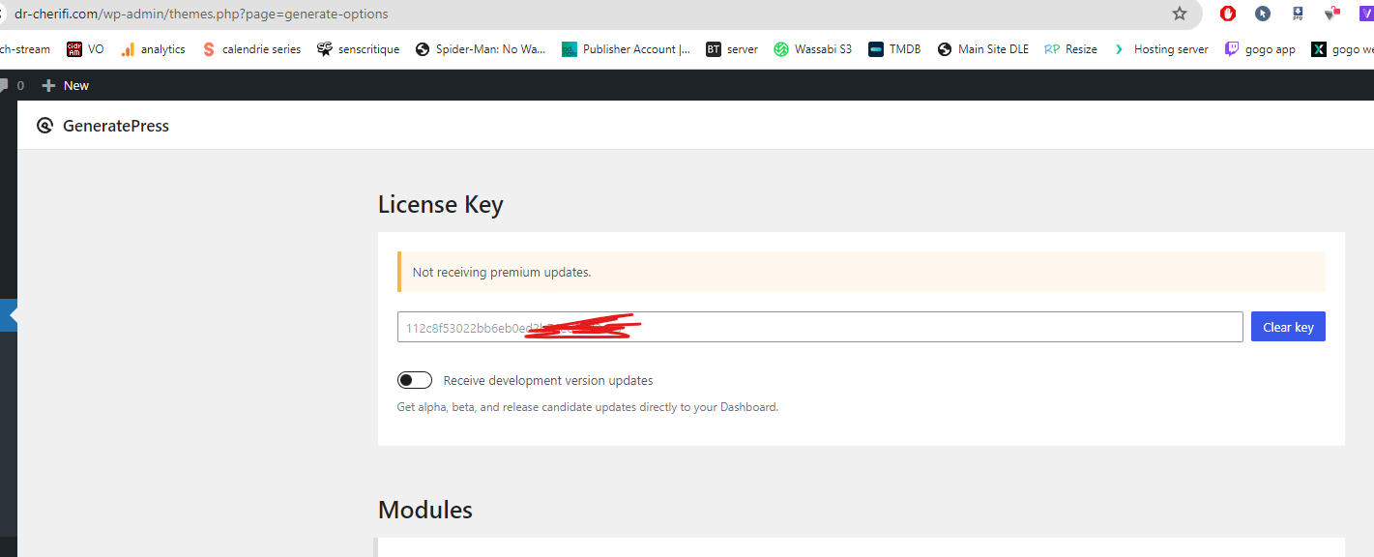Open the gogo we... bookmark with the X icon
Viewport: 1374px width, 557px height.
pyautogui.click(x=1343, y=49)
